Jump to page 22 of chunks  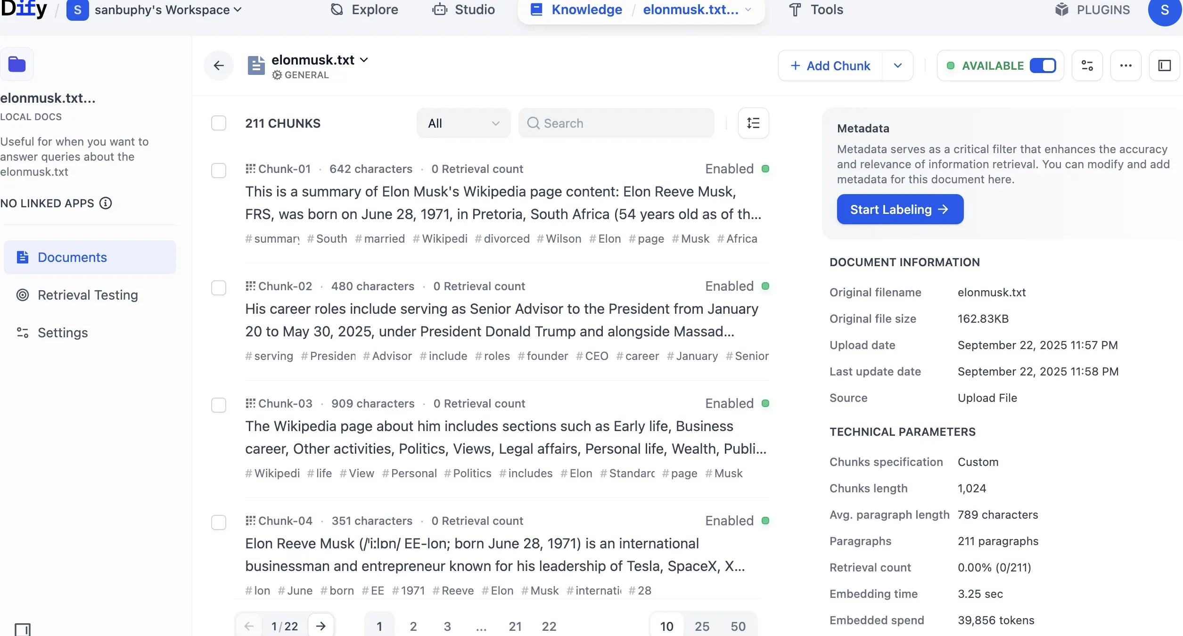(549, 626)
